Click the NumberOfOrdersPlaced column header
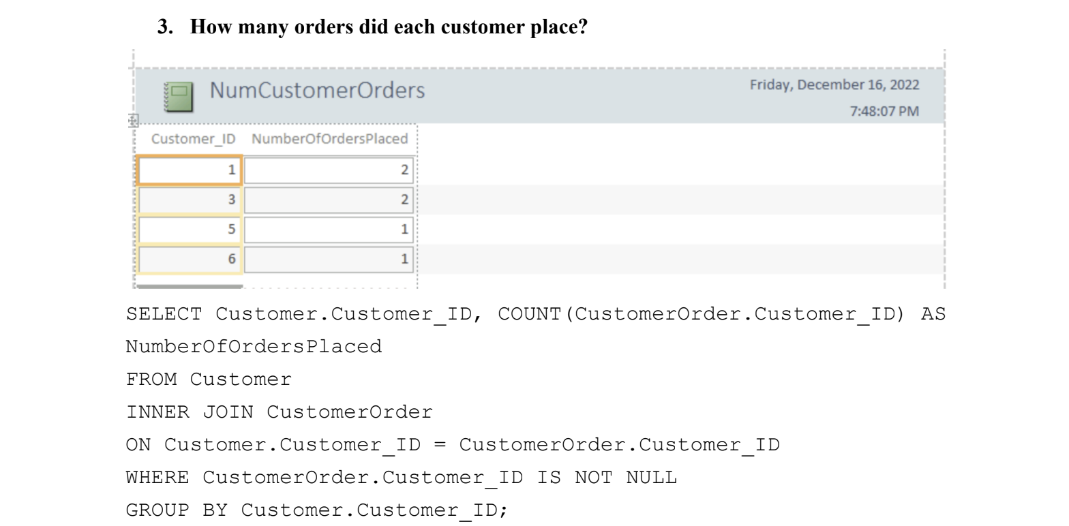This screenshot has width=1069, height=526. click(x=329, y=140)
